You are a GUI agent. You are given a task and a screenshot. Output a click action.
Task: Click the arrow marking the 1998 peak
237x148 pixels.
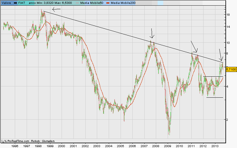(x=56, y=9)
